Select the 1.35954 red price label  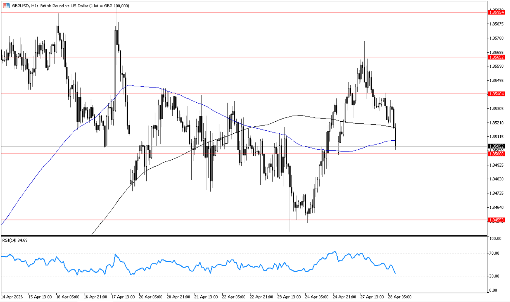(x=496, y=12)
